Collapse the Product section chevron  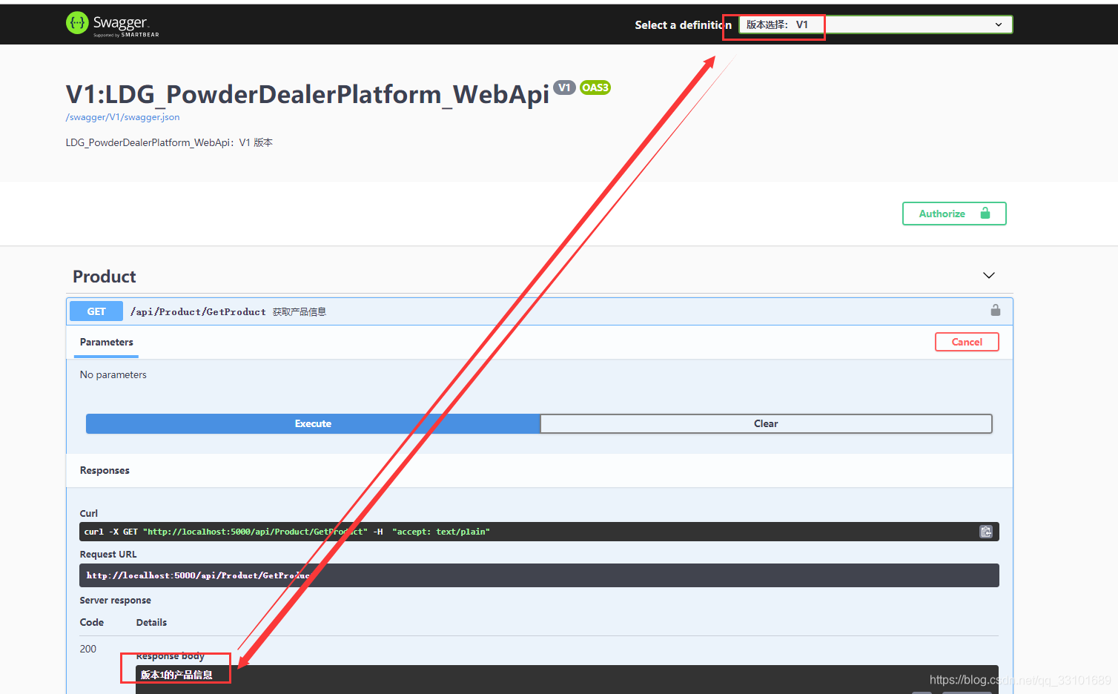click(989, 275)
